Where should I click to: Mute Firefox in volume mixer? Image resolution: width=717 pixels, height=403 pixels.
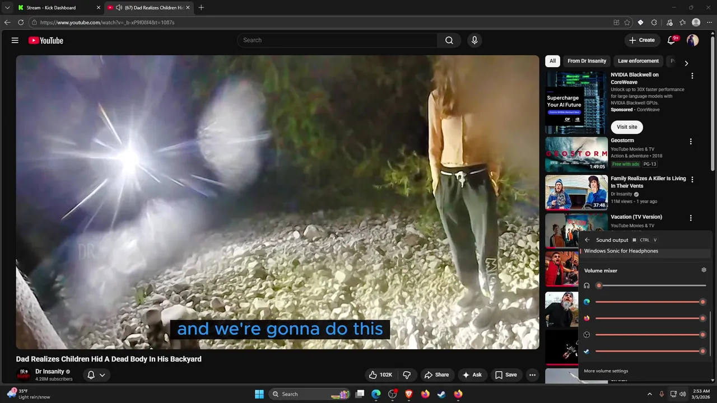(586, 318)
